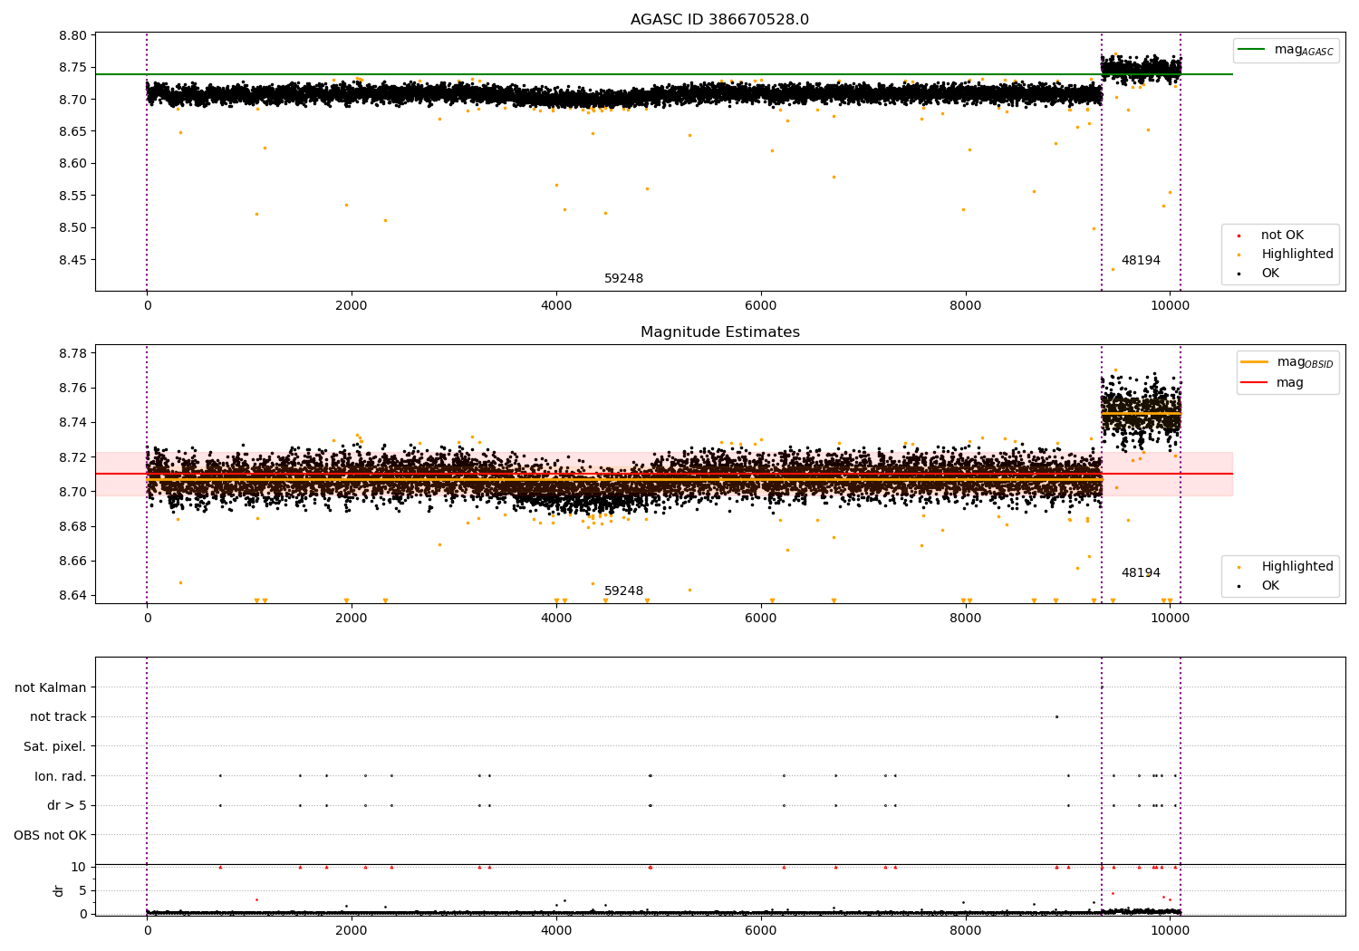Click the '48194' annotation in the top plot

click(x=1141, y=261)
